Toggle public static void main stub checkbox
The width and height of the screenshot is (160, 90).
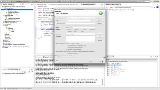pos(67,45)
